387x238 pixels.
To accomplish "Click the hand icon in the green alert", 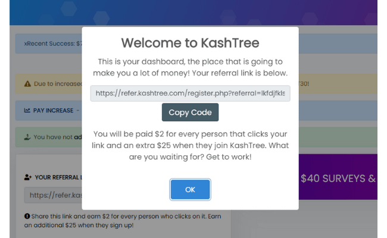I will pos(27,137).
